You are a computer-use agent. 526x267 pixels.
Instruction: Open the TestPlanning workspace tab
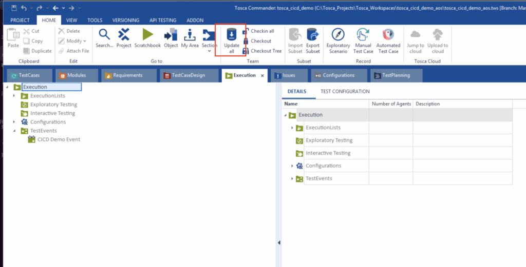click(x=396, y=75)
